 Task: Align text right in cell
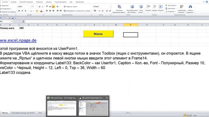tap(53, 11)
